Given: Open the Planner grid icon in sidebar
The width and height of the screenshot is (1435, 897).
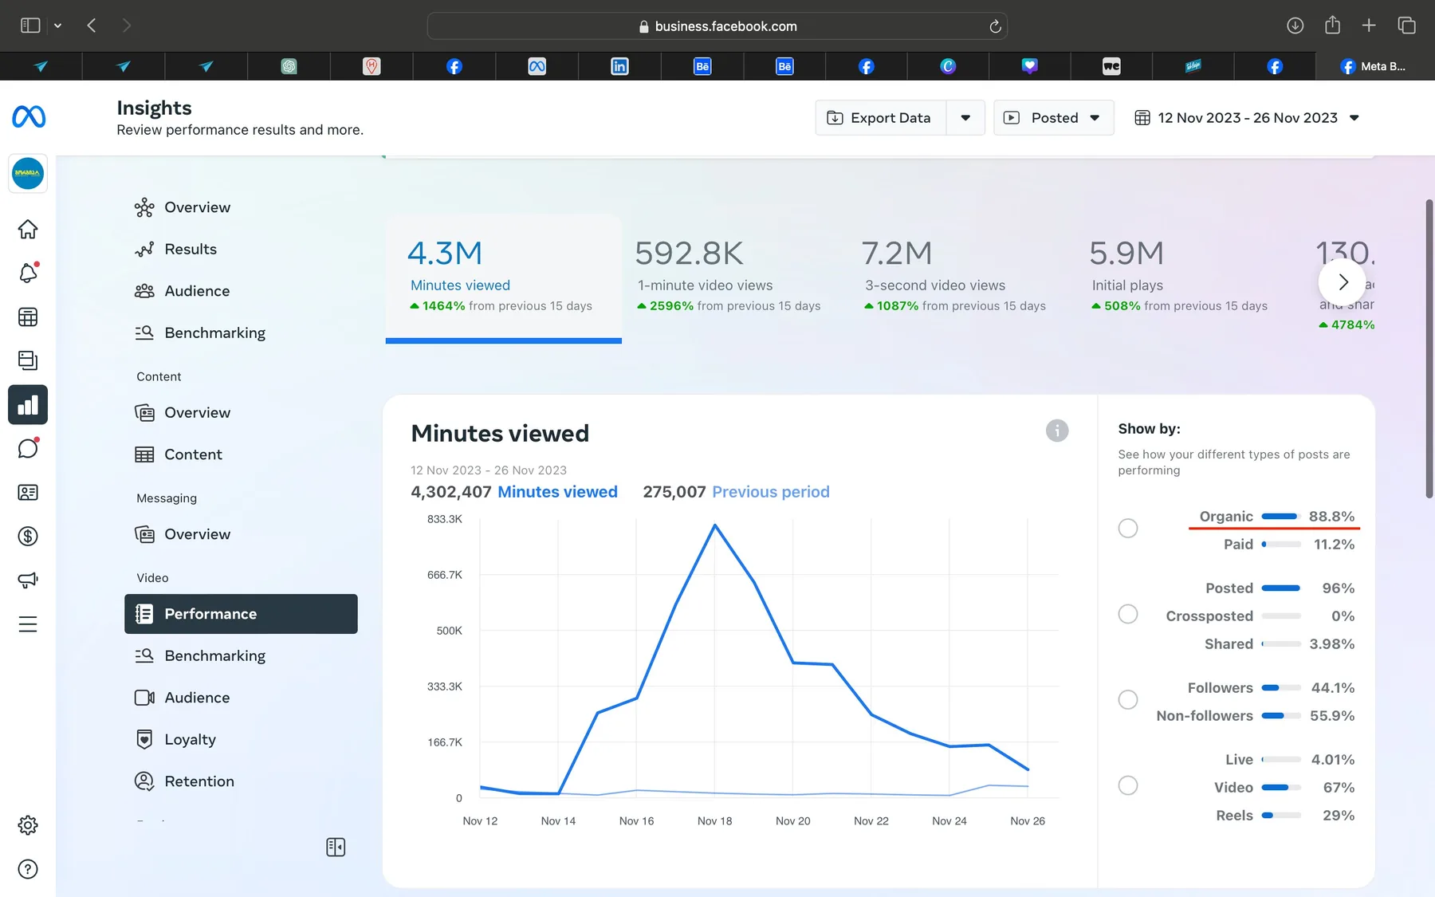Looking at the screenshot, I should click(28, 317).
